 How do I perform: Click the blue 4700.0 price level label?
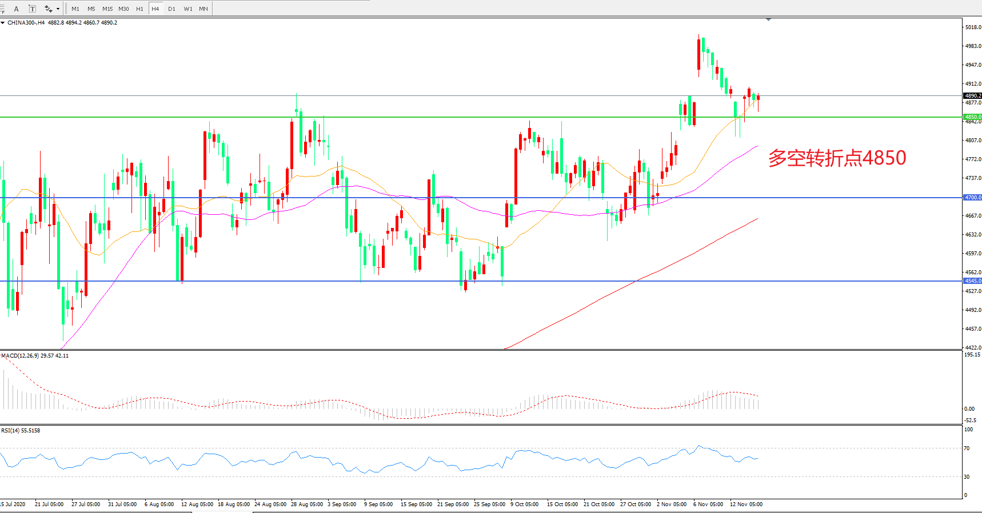972,198
